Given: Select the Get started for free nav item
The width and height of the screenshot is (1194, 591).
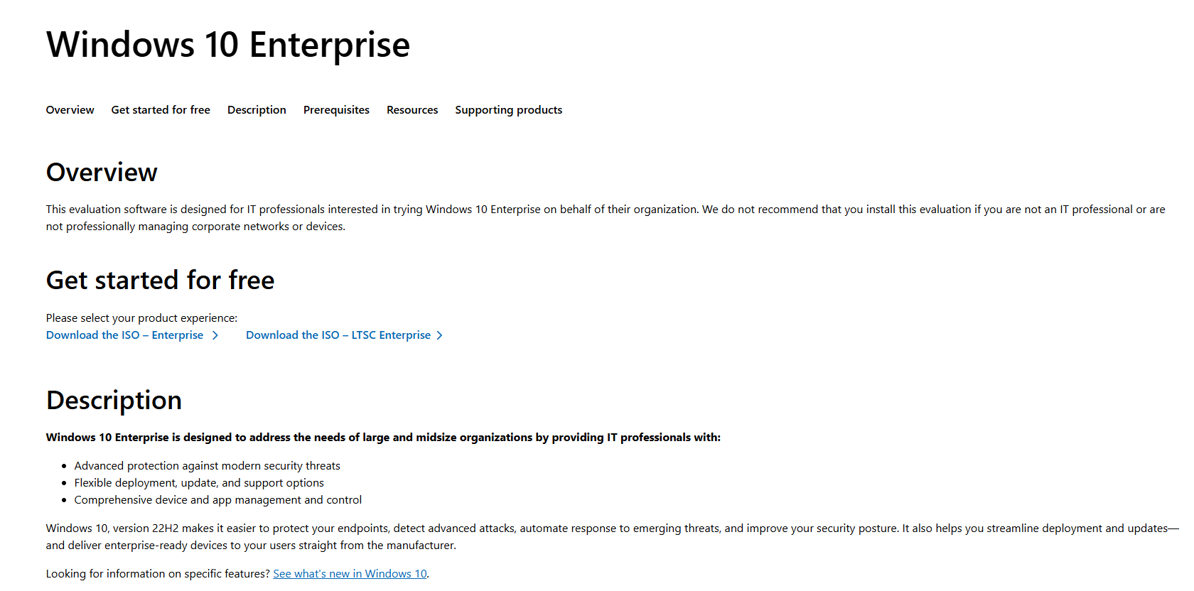Looking at the screenshot, I should [x=161, y=110].
